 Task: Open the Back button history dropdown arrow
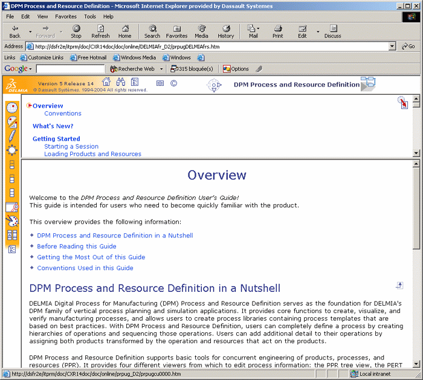point(30,31)
